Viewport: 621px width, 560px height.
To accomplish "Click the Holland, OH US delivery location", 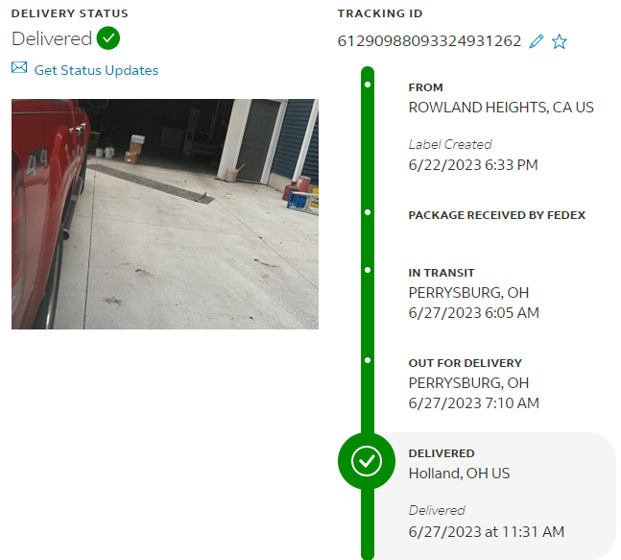I will click(459, 474).
